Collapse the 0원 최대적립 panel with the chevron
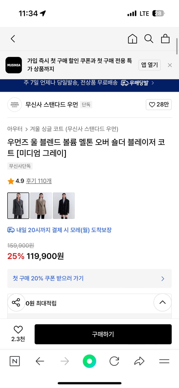The image size is (179, 388). click(x=162, y=302)
